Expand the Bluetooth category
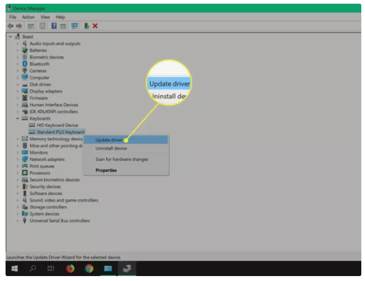The height and width of the screenshot is (281, 365). (x=17, y=64)
